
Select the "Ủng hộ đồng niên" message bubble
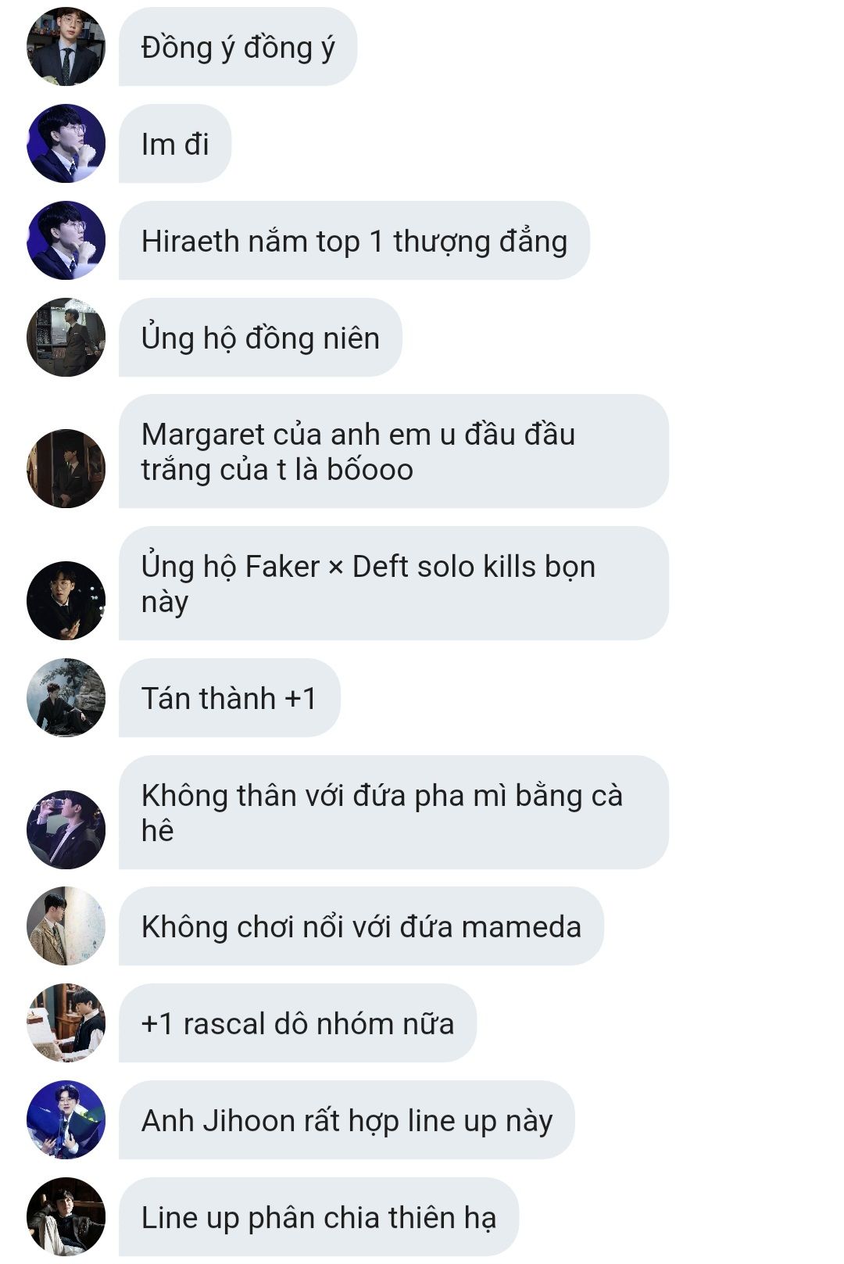coord(260,337)
